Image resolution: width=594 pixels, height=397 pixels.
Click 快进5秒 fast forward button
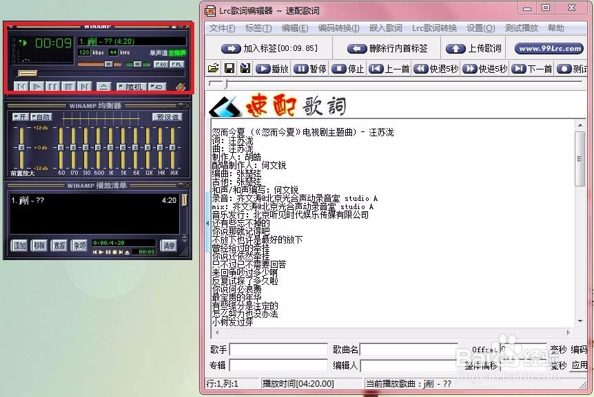click(x=485, y=69)
